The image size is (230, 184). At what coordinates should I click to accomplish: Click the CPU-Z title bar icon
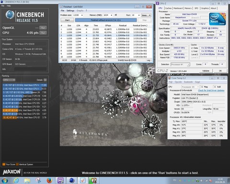[x=158, y=3]
